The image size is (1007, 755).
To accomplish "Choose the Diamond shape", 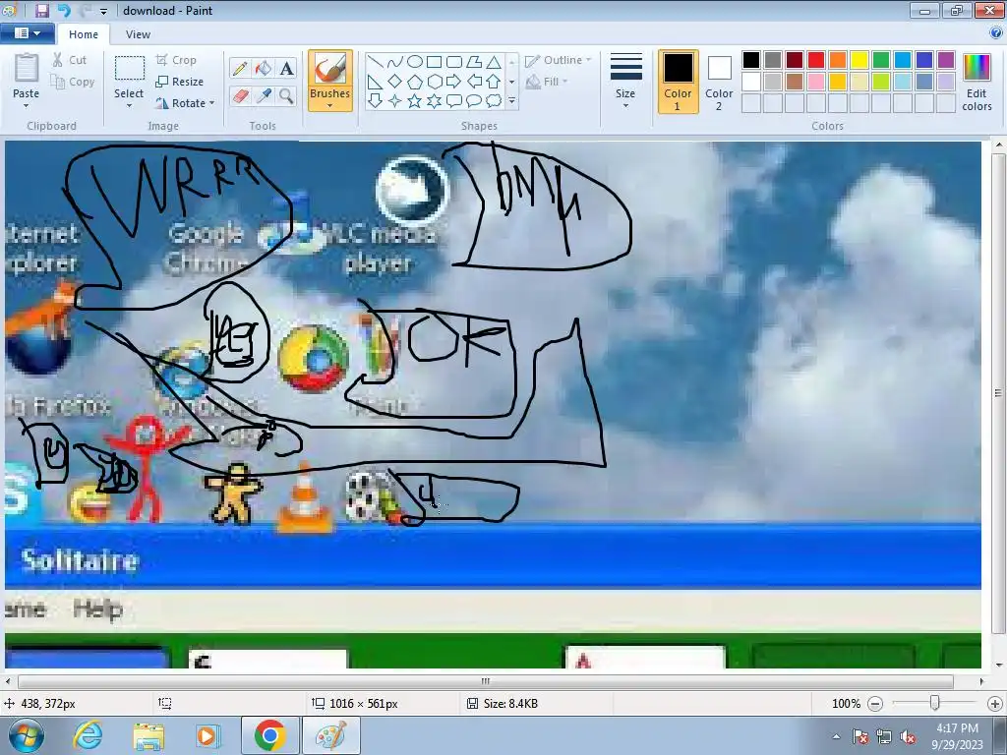I will pyautogui.click(x=395, y=82).
